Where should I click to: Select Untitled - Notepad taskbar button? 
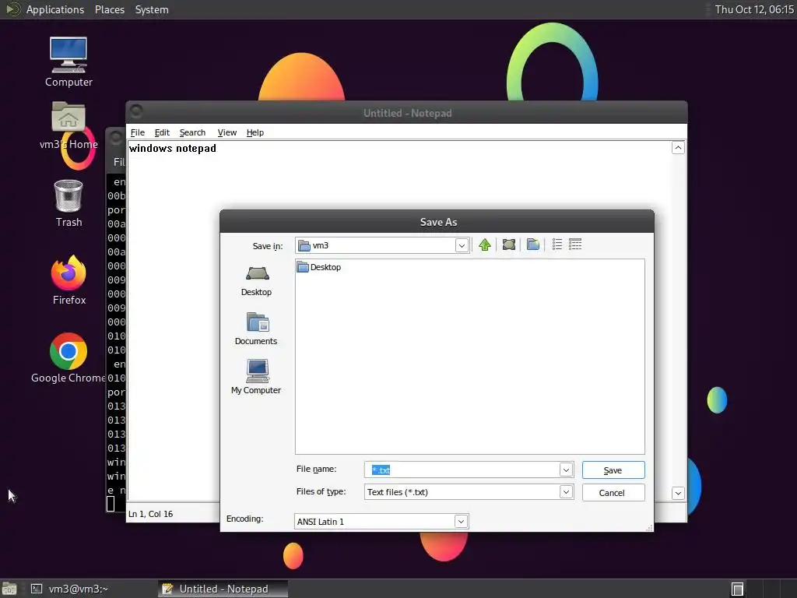223,589
